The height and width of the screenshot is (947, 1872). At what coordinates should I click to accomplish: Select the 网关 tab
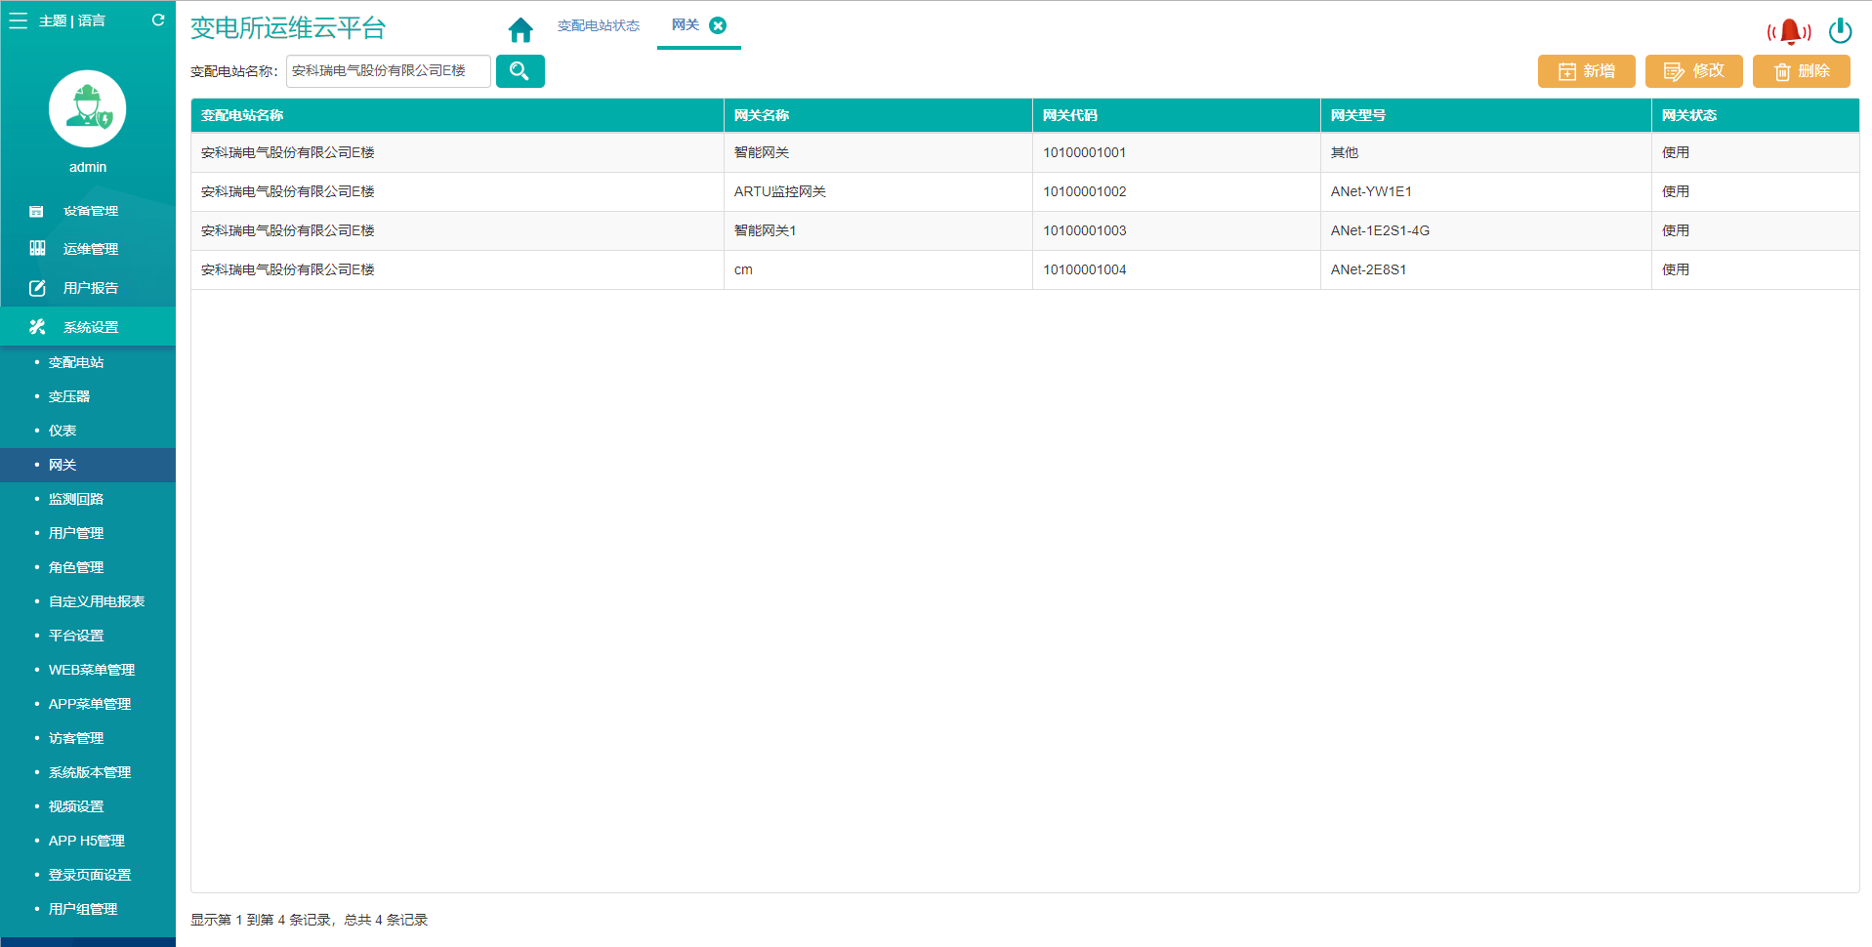[x=686, y=25]
